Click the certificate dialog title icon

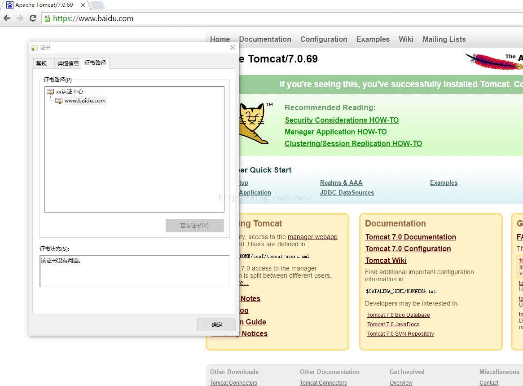[x=34, y=48]
